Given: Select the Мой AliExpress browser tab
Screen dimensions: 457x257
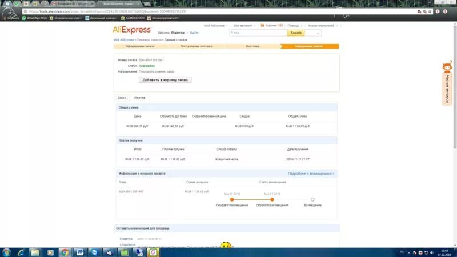Looking at the screenshot, I should pyautogui.click(x=119, y=4).
